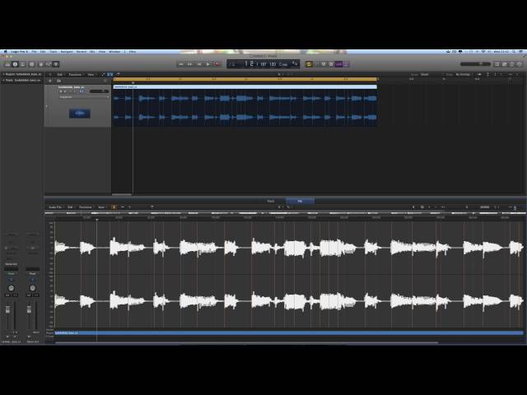
Task: Click the red Record button
Action: coord(217,64)
